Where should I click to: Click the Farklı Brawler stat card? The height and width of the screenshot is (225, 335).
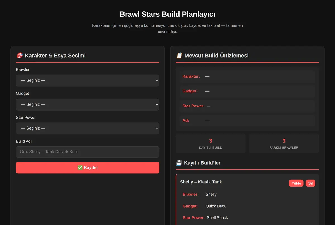coord(284,143)
